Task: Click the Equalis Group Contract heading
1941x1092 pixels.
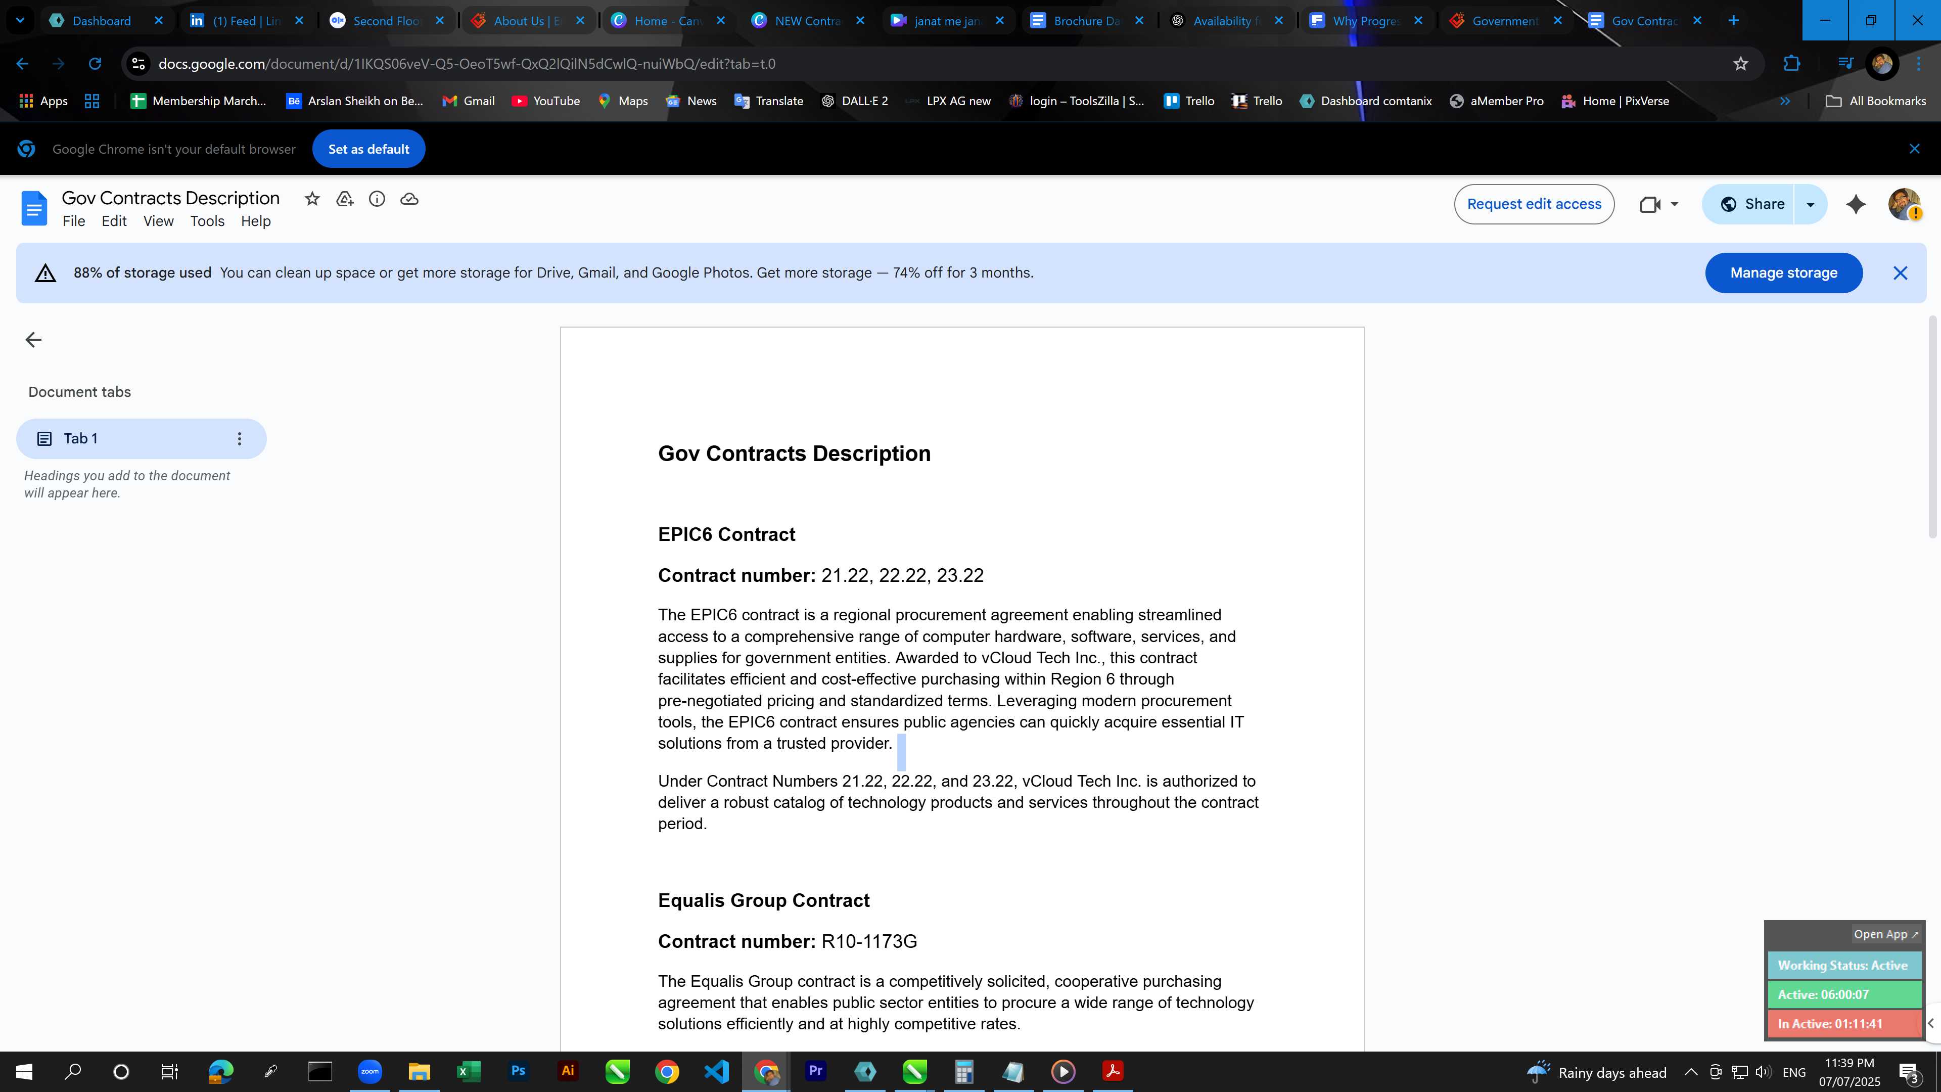Action: click(x=763, y=901)
